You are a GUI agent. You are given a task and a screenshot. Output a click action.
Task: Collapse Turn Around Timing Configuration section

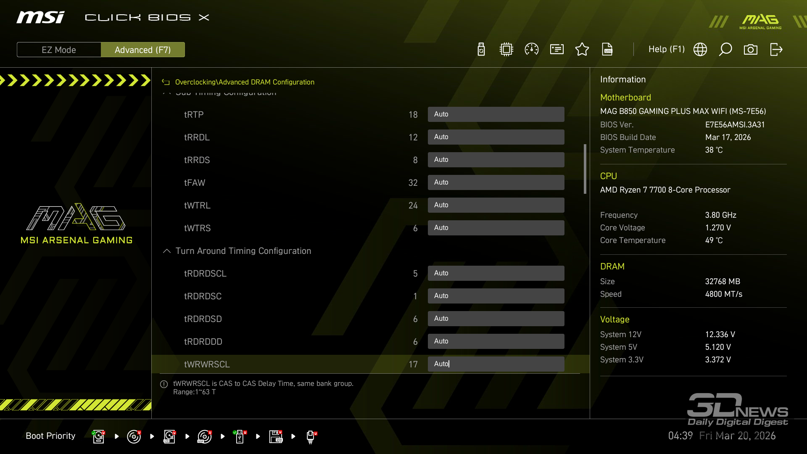pos(167,251)
